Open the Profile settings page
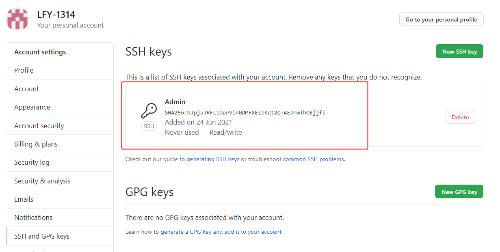500x252 pixels. pos(24,70)
